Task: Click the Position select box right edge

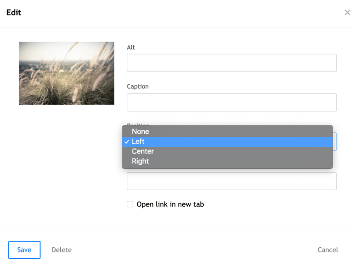Action: click(335, 142)
